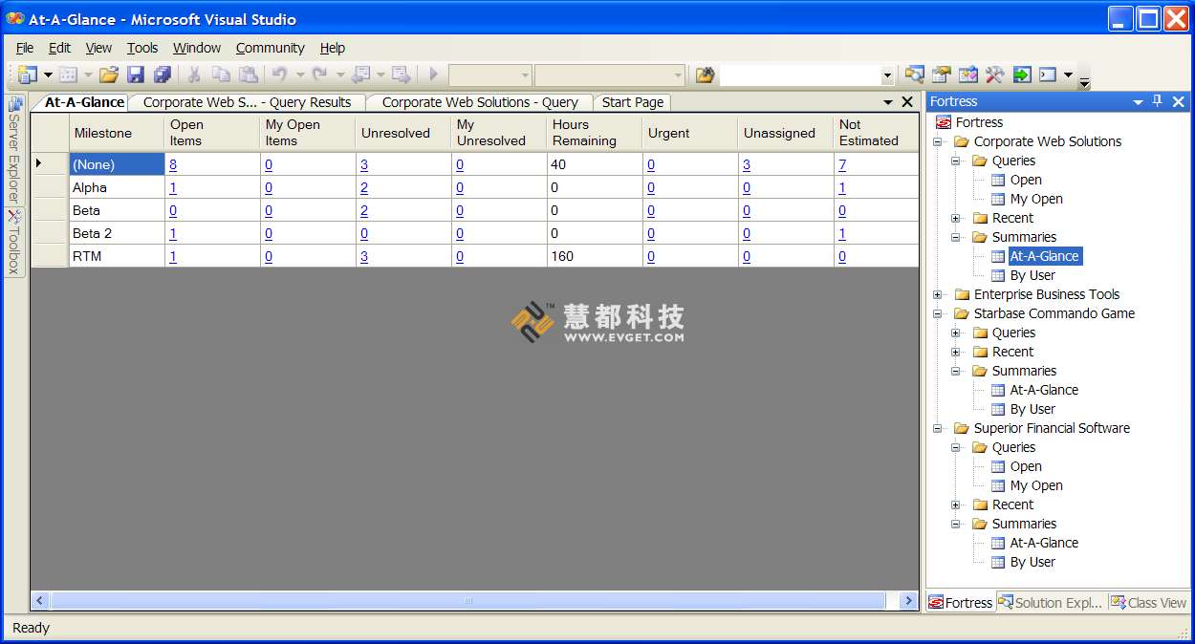Select By User under Corporate Web Solutions
The height and width of the screenshot is (644, 1195).
(x=1032, y=275)
